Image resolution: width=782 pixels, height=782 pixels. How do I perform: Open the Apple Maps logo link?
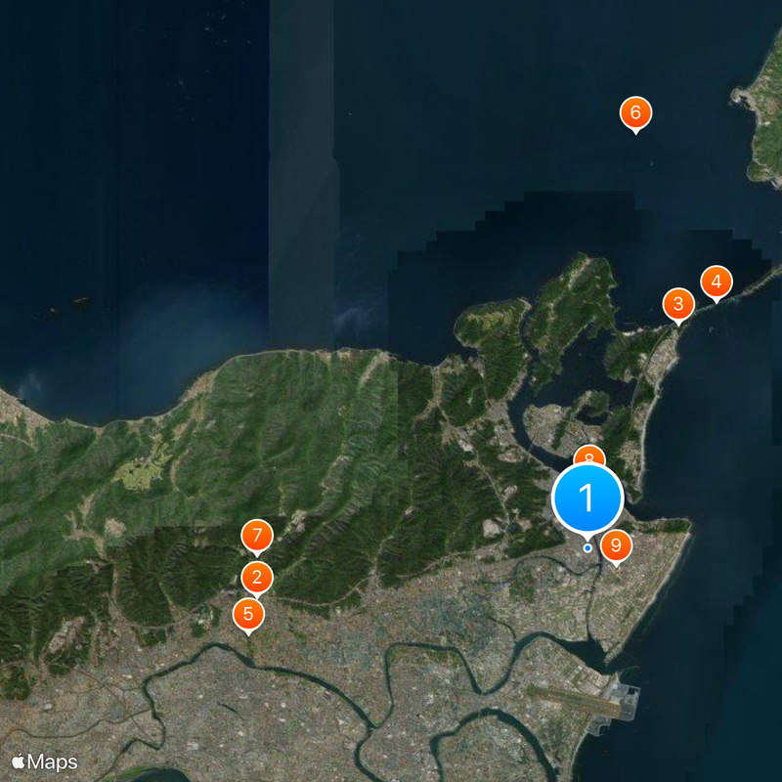[x=45, y=761]
